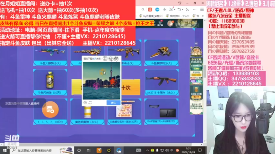Select the AK47-B-十周年 prize card

tap(161, 82)
